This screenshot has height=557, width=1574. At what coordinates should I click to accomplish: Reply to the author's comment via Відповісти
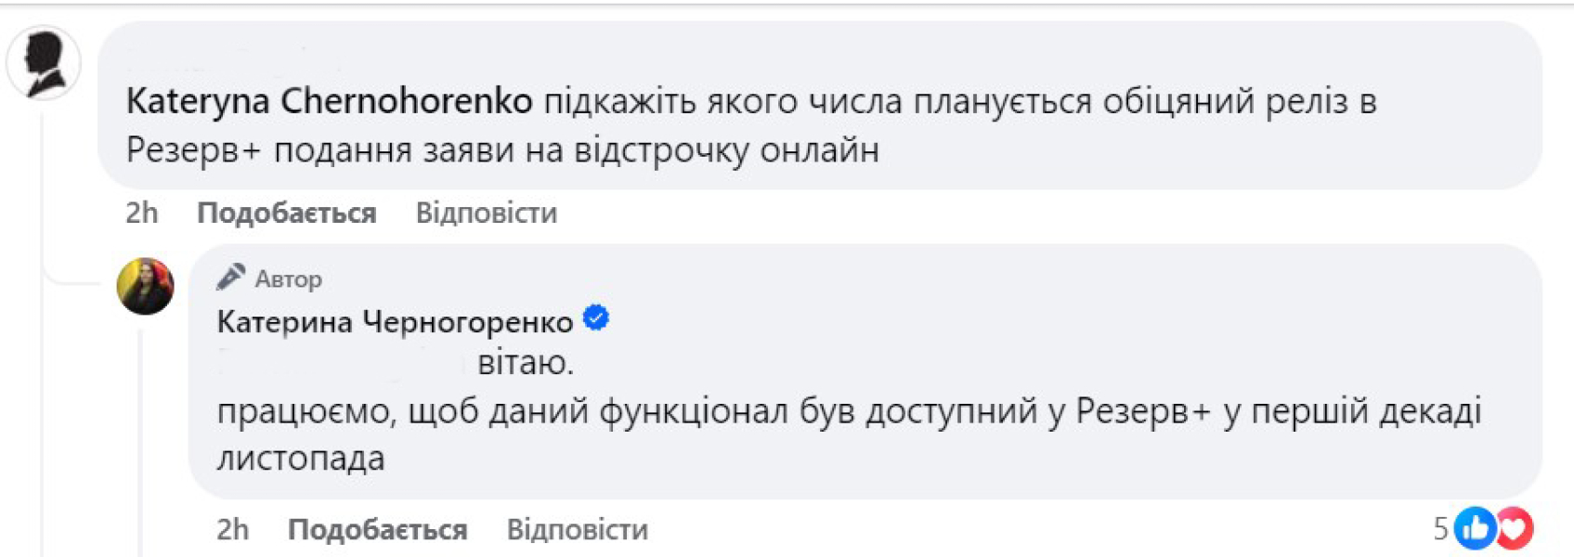coord(577,530)
